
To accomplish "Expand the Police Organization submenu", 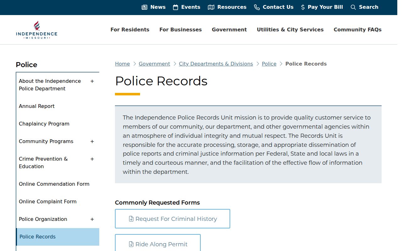I will (x=92, y=219).
